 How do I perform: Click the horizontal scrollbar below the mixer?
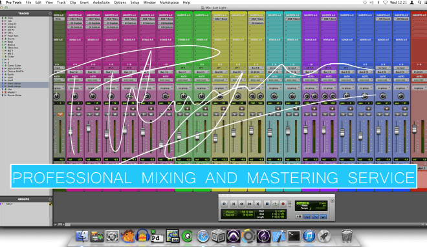(244, 224)
